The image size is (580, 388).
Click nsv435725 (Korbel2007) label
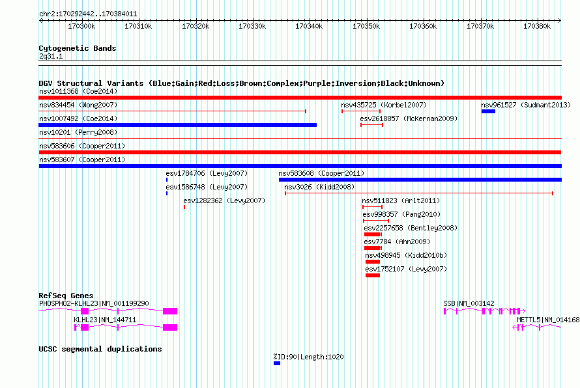[384, 105]
